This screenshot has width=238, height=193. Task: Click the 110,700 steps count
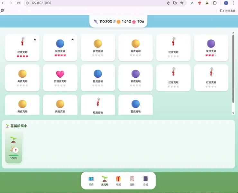click(x=106, y=22)
